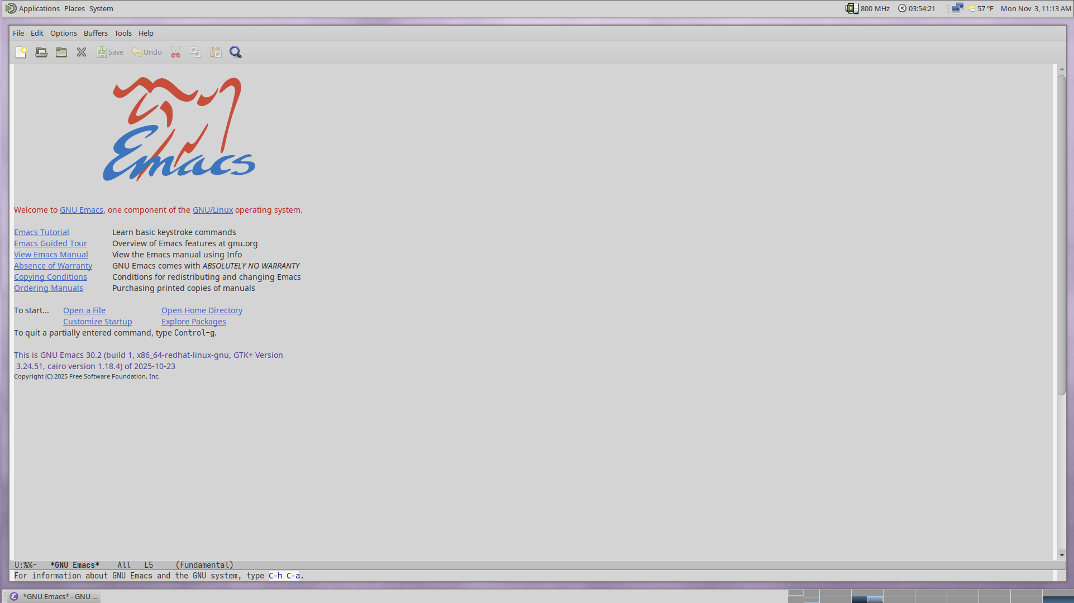Viewport: 1074px width, 603px height.
Task: Follow the Customize Startup link
Action: point(97,322)
